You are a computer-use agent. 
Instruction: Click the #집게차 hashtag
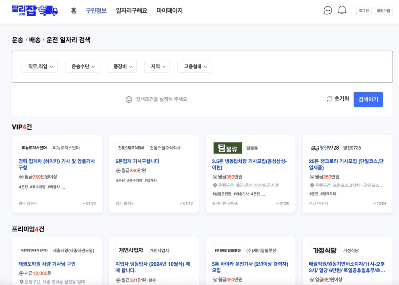click(151, 180)
